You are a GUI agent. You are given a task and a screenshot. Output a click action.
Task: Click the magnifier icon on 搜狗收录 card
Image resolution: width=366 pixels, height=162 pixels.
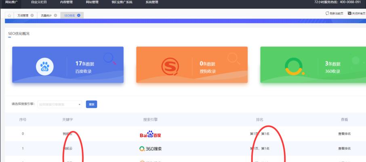233,58
